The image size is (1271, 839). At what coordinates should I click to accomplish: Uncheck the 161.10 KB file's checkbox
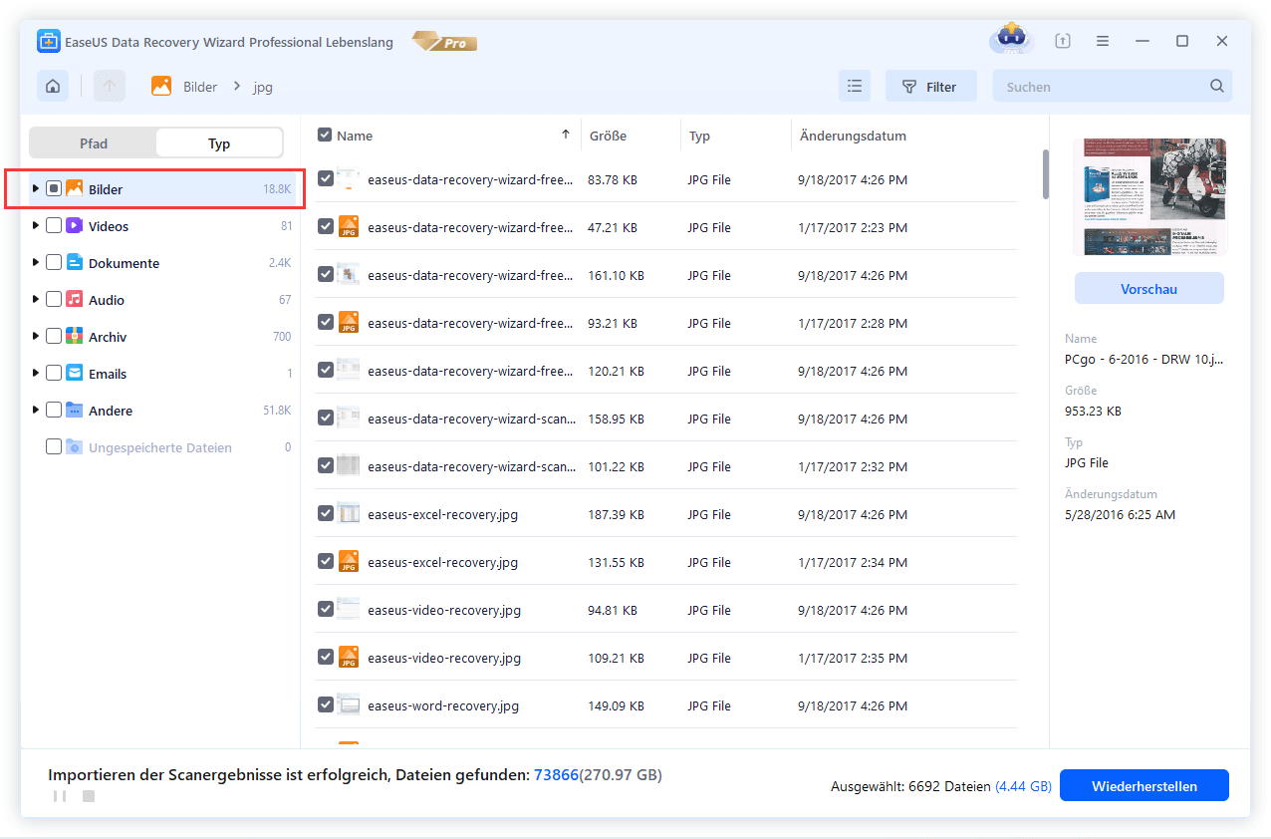click(x=325, y=275)
